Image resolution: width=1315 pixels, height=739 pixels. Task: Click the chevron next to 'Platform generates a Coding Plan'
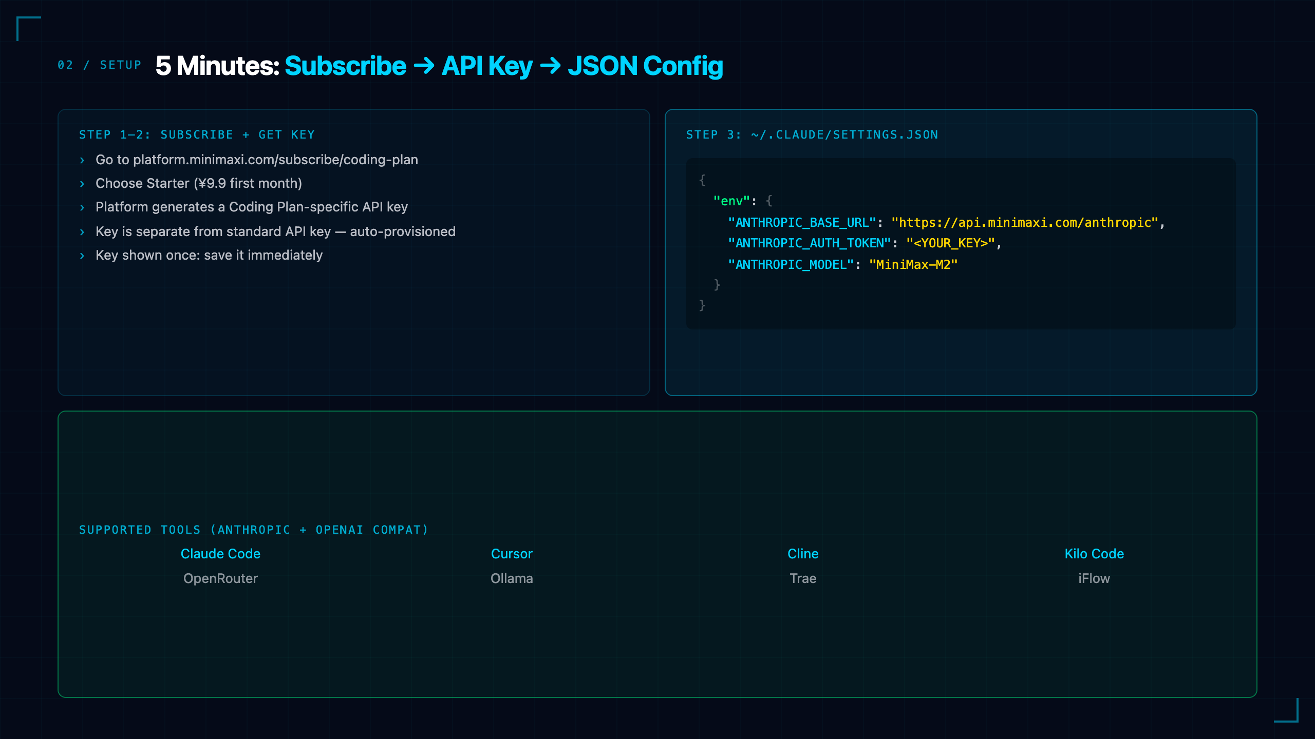pos(82,208)
